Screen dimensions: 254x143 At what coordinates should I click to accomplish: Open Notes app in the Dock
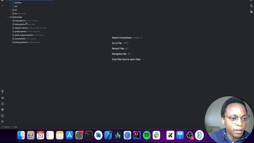60,135
